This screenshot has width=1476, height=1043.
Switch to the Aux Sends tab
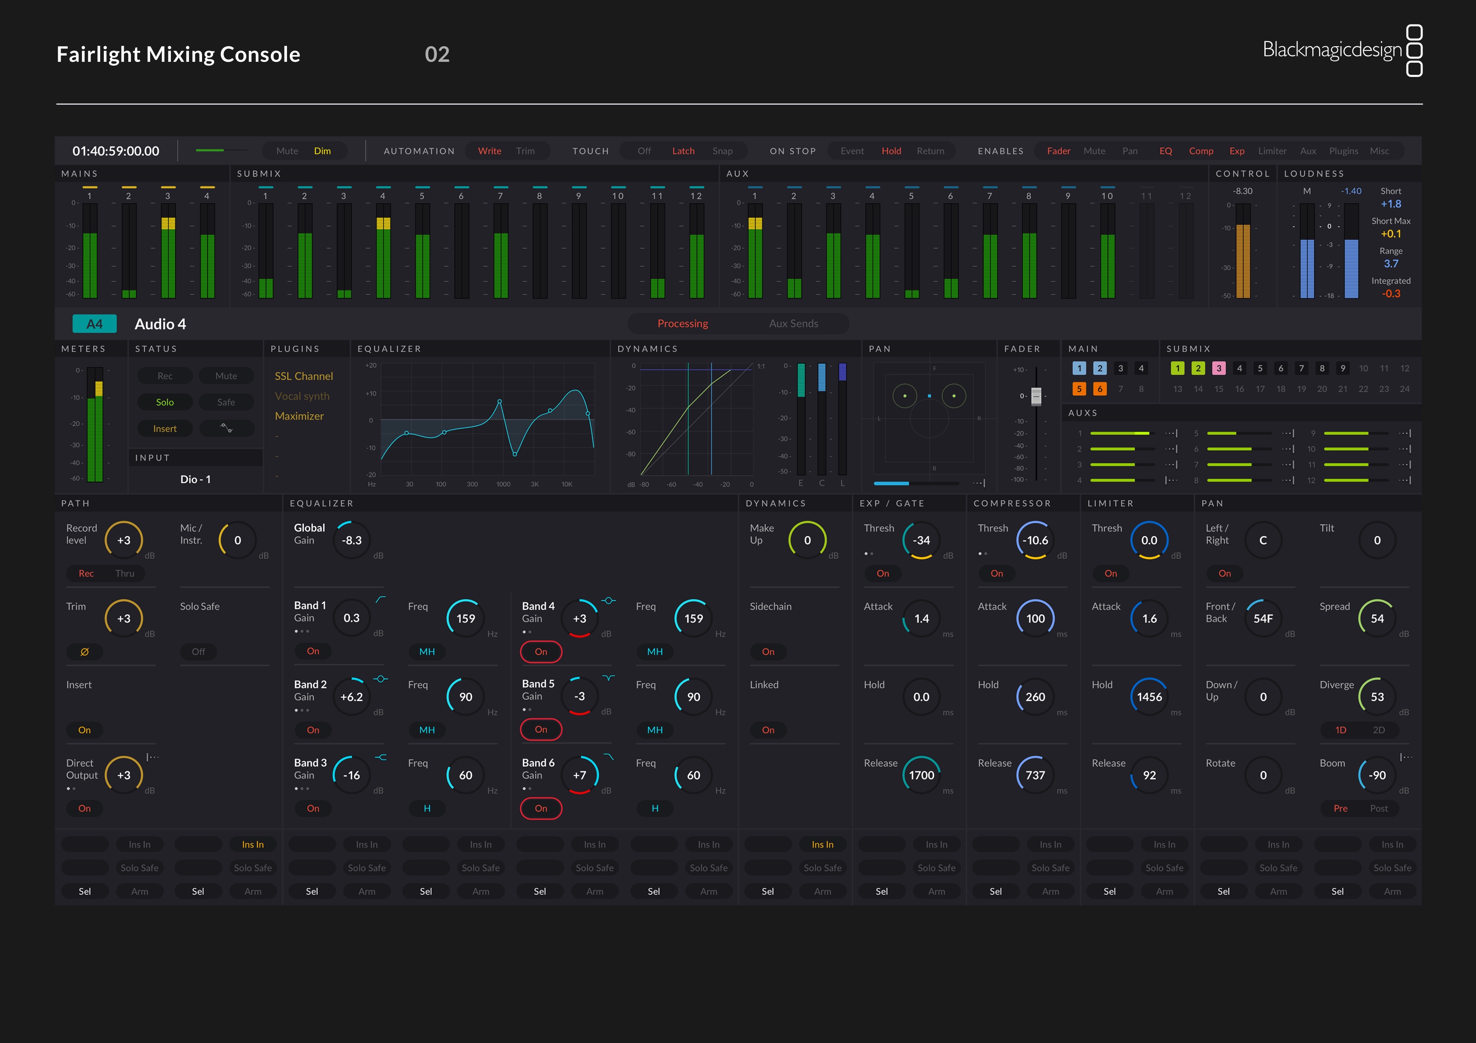[x=794, y=323]
